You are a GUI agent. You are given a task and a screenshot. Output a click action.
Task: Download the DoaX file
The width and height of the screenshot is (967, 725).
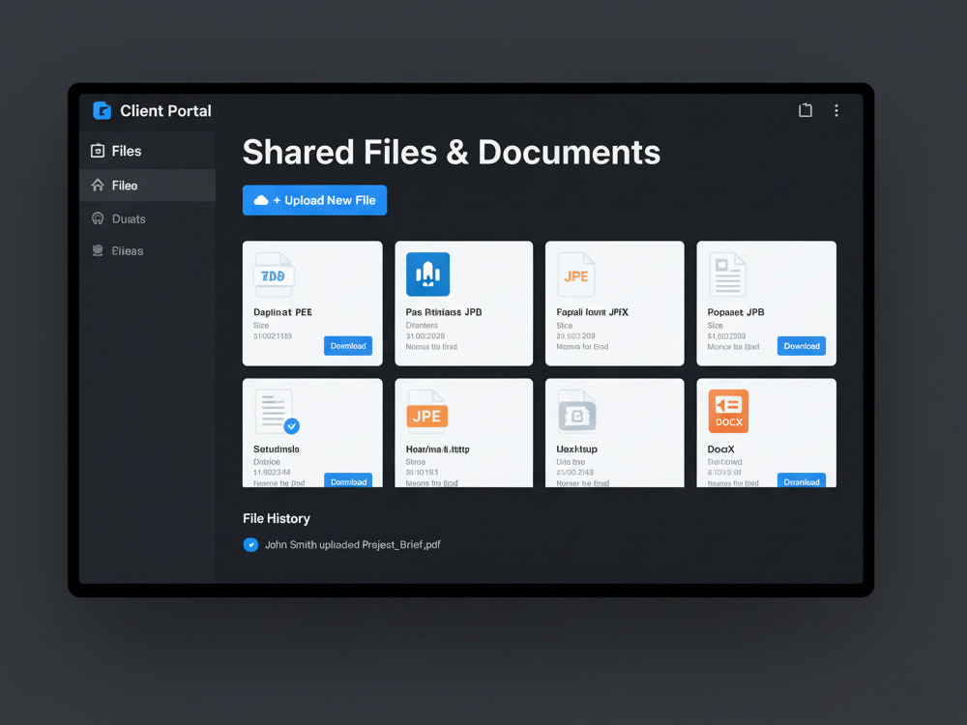click(802, 480)
